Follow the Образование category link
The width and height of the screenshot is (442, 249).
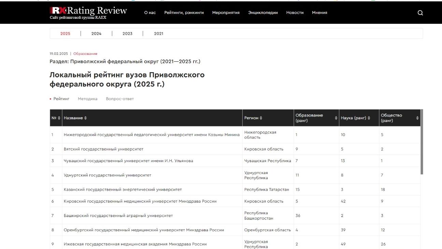click(85, 54)
